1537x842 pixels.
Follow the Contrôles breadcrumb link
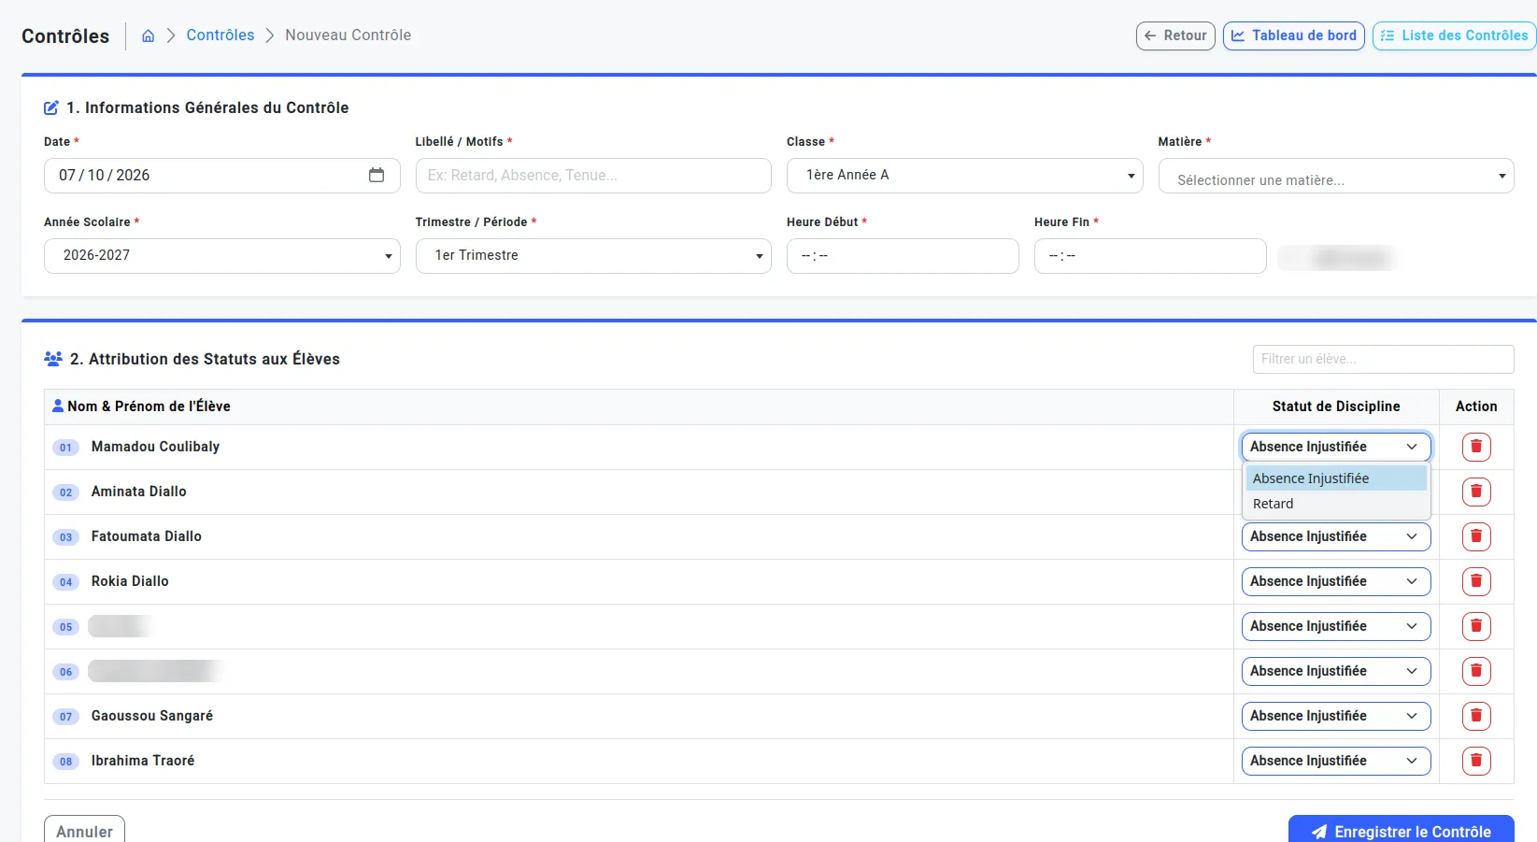pos(221,35)
